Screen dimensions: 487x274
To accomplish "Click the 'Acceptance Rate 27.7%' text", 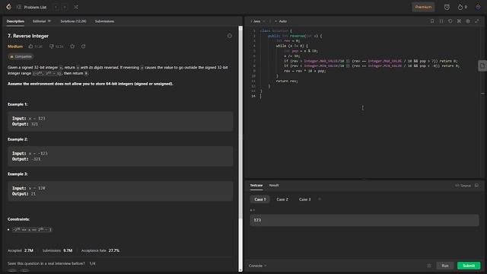I will click(100, 250).
